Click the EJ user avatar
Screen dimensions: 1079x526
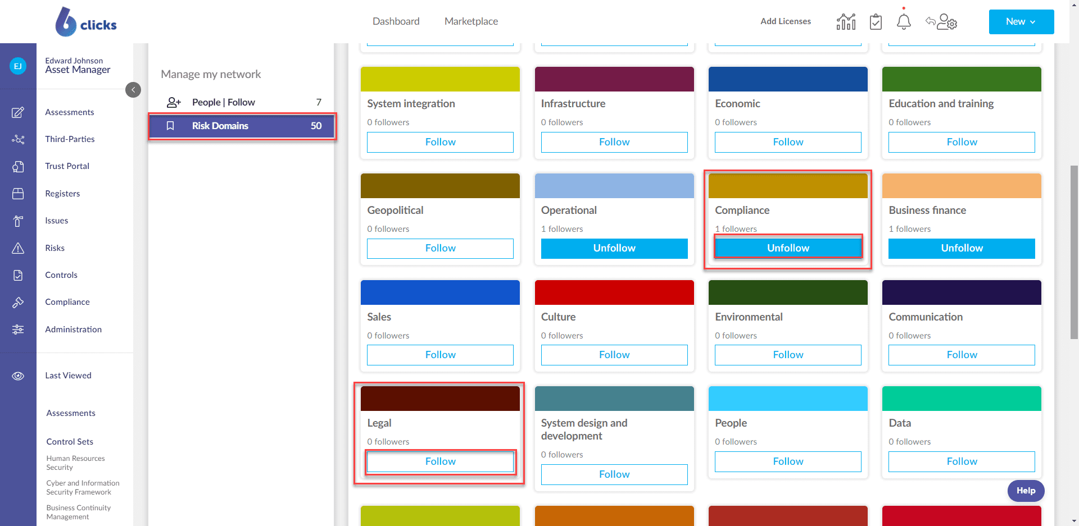click(x=18, y=66)
